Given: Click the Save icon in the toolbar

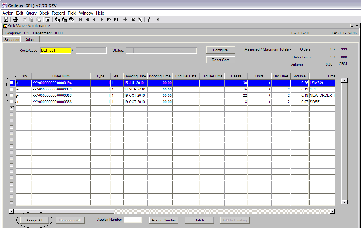Looking at the screenshot, I should point(6,19).
